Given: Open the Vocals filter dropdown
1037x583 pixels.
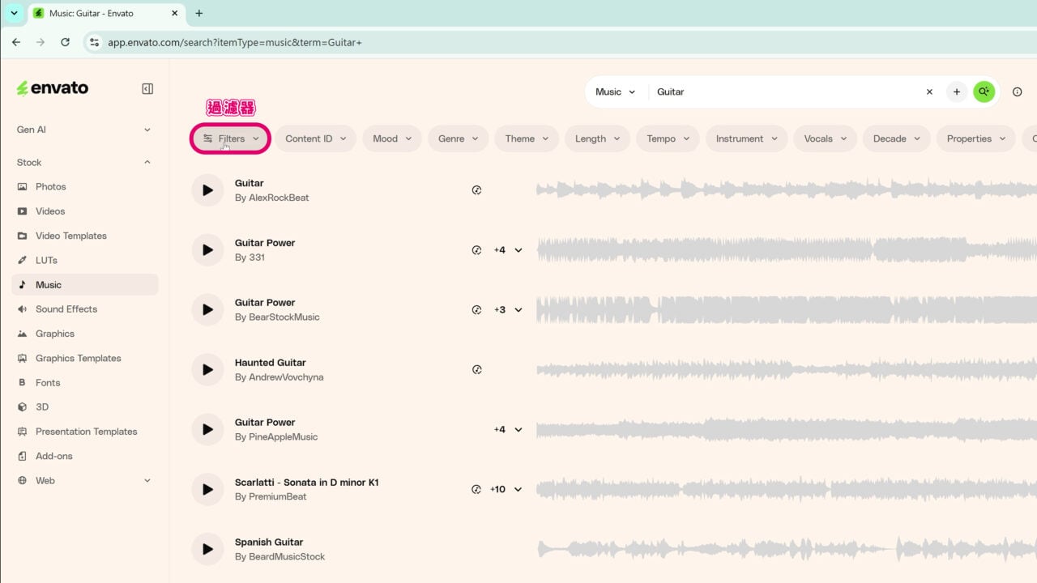Looking at the screenshot, I should tap(826, 138).
